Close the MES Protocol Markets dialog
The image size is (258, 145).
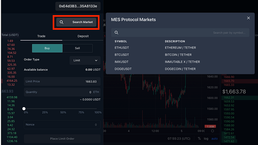pyautogui.click(x=248, y=18)
